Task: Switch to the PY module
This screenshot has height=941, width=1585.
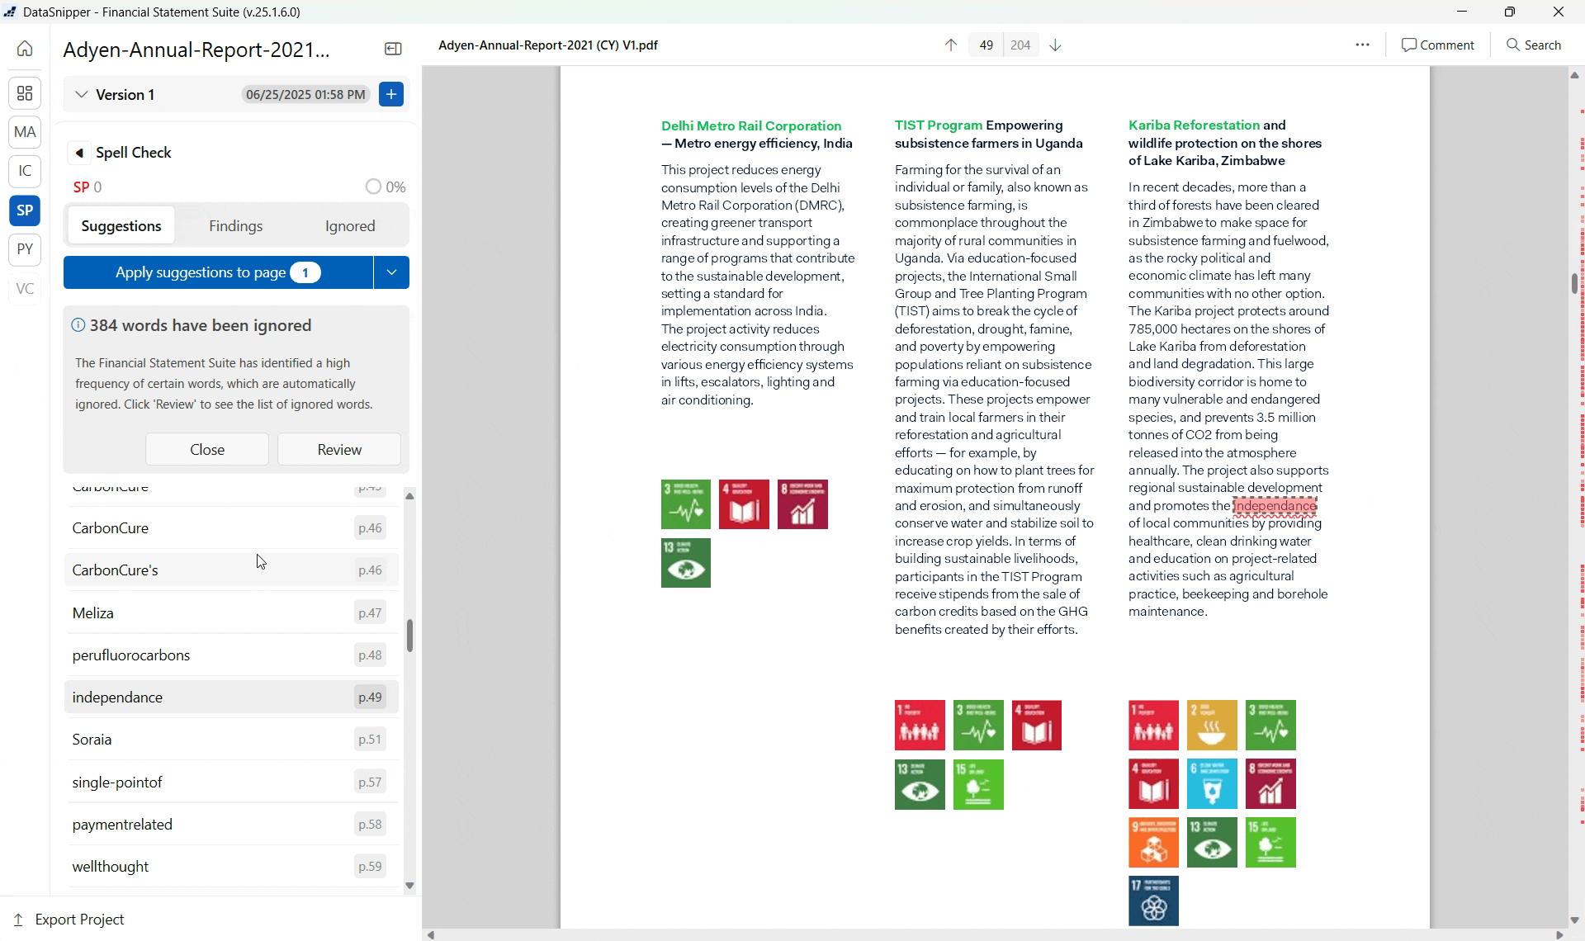Action: click(x=25, y=249)
